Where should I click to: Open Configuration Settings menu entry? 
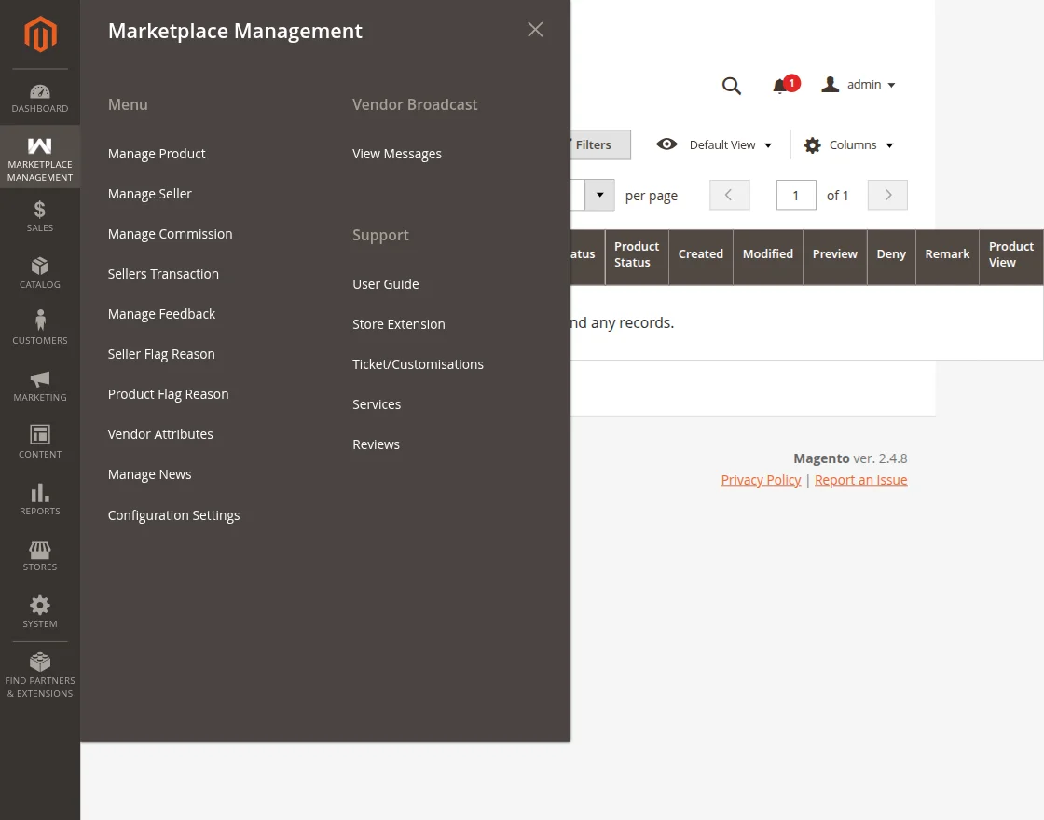click(173, 514)
